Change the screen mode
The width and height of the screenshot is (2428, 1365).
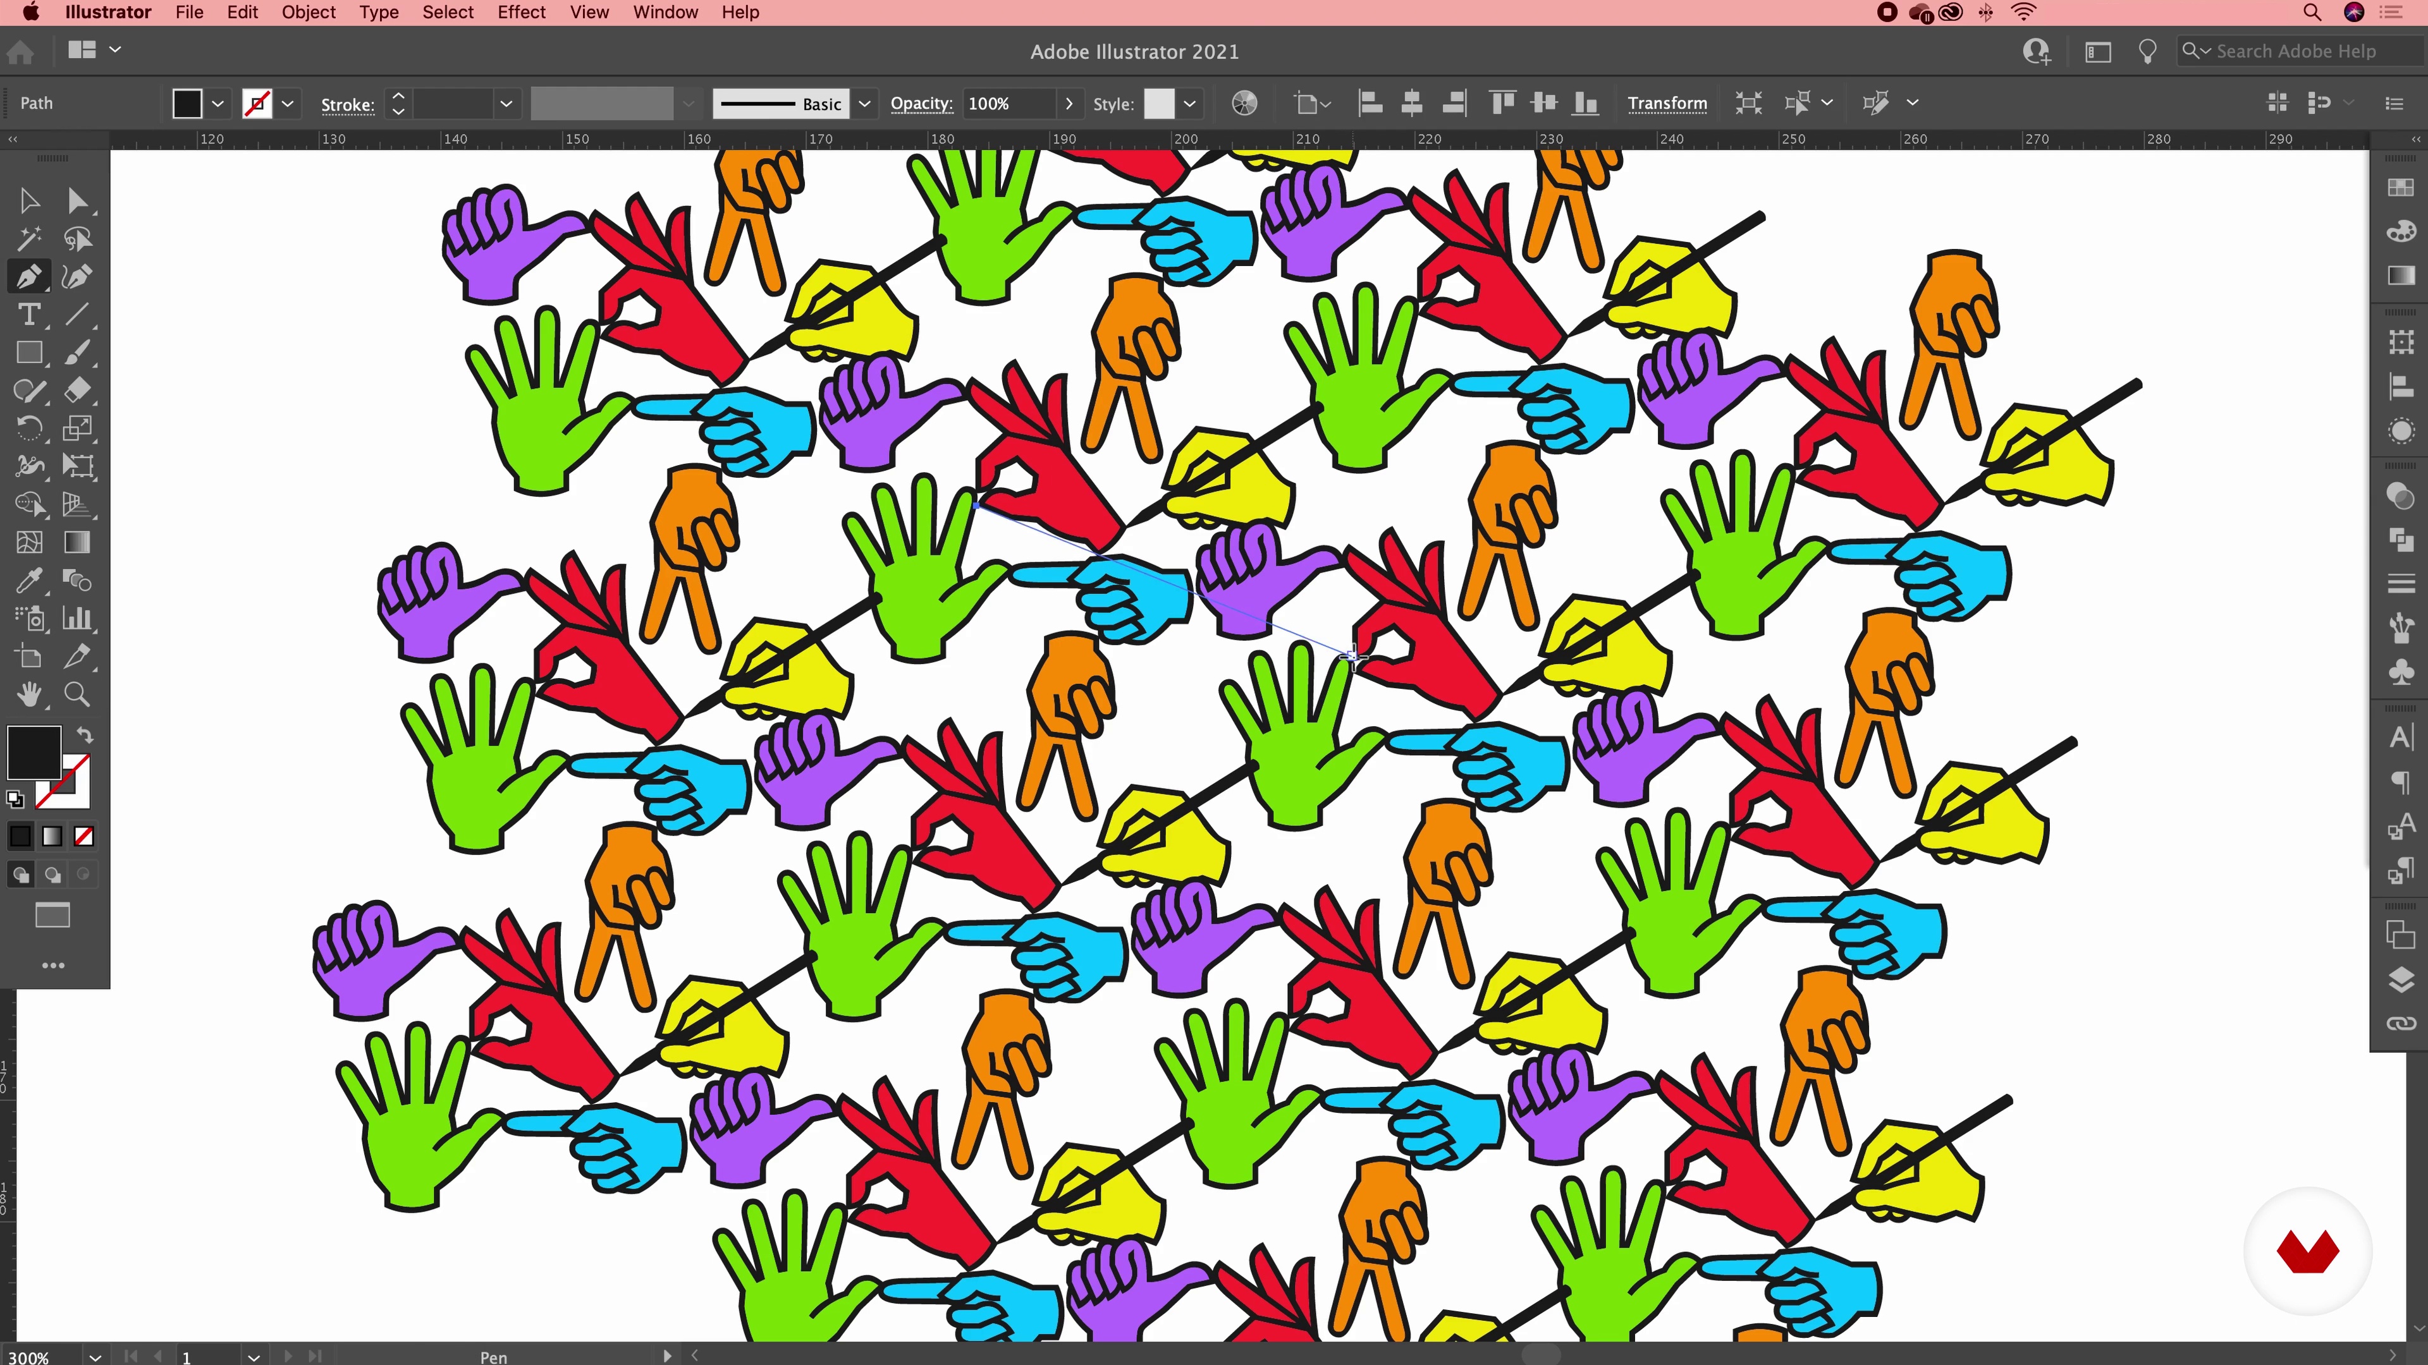(52, 914)
